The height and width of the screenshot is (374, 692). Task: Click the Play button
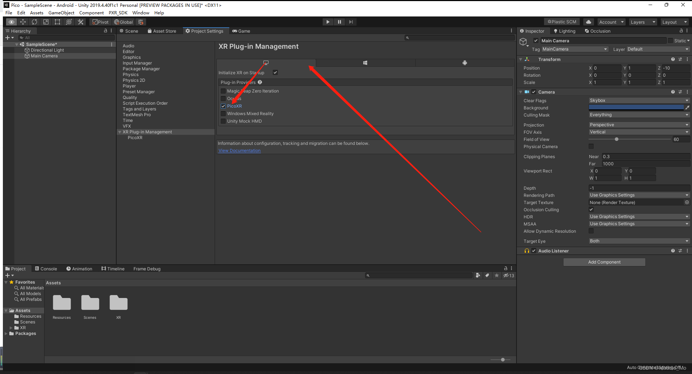328,22
